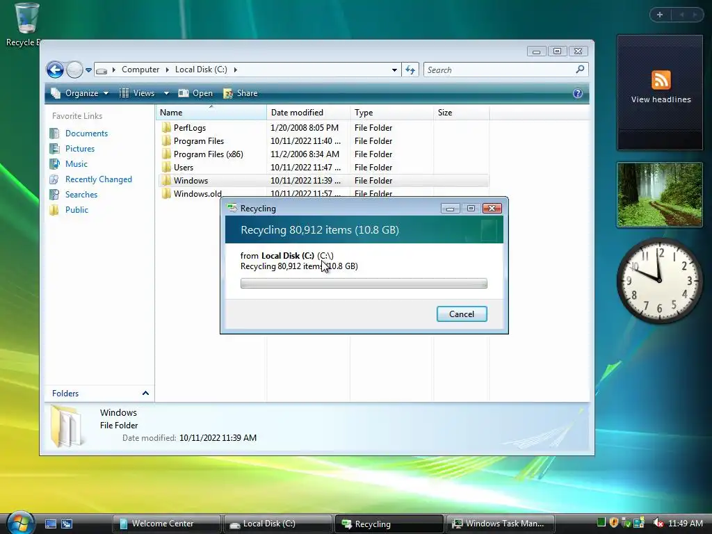Sort by the Type column header
This screenshot has width=712, height=534.
(x=392, y=113)
